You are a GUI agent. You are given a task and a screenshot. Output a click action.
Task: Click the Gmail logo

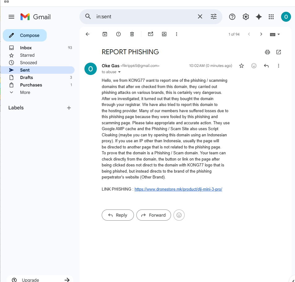(x=36, y=17)
